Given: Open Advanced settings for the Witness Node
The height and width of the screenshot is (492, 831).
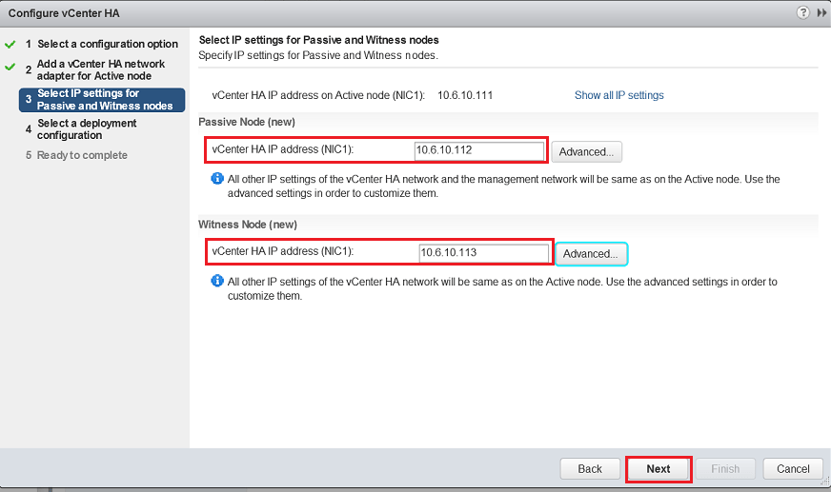Looking at the screenshot, I should coord(591,254).
